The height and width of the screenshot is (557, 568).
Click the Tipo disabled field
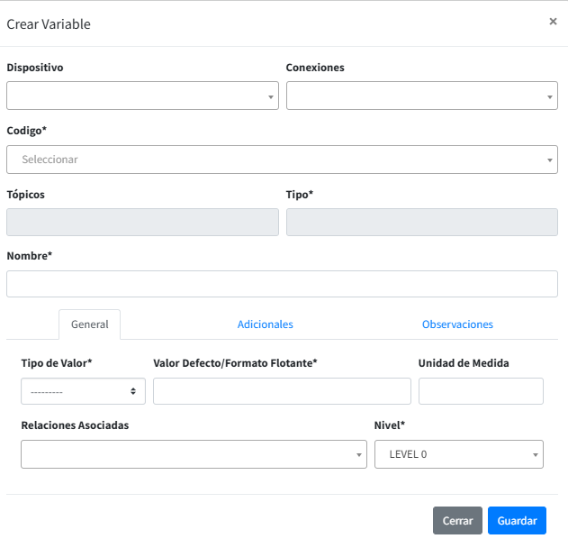(421, 223)
